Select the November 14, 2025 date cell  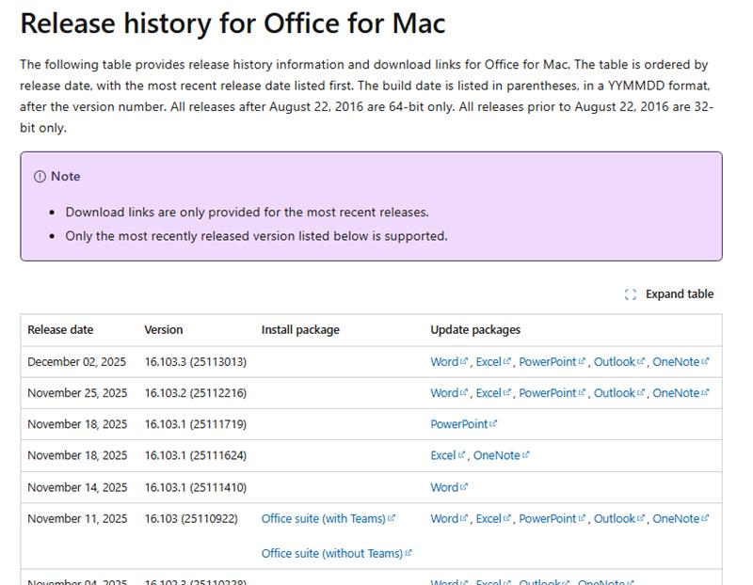point(77,487)
